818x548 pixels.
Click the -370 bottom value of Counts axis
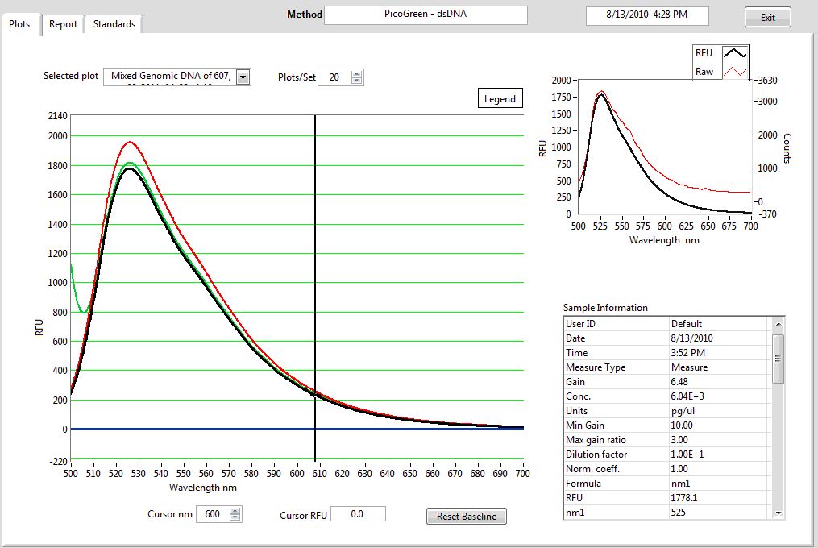pyautogui.click(x=766, y=214)
